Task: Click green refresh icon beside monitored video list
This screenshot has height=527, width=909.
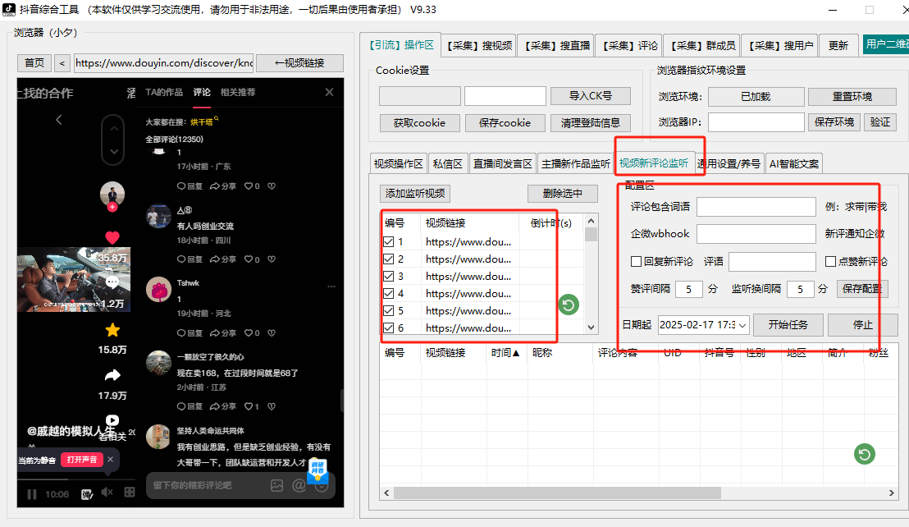Action: [569, 305]
